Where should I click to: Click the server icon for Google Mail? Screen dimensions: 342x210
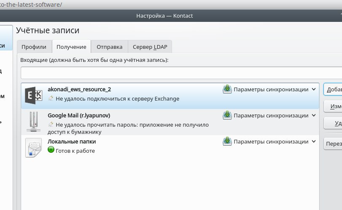33,122
